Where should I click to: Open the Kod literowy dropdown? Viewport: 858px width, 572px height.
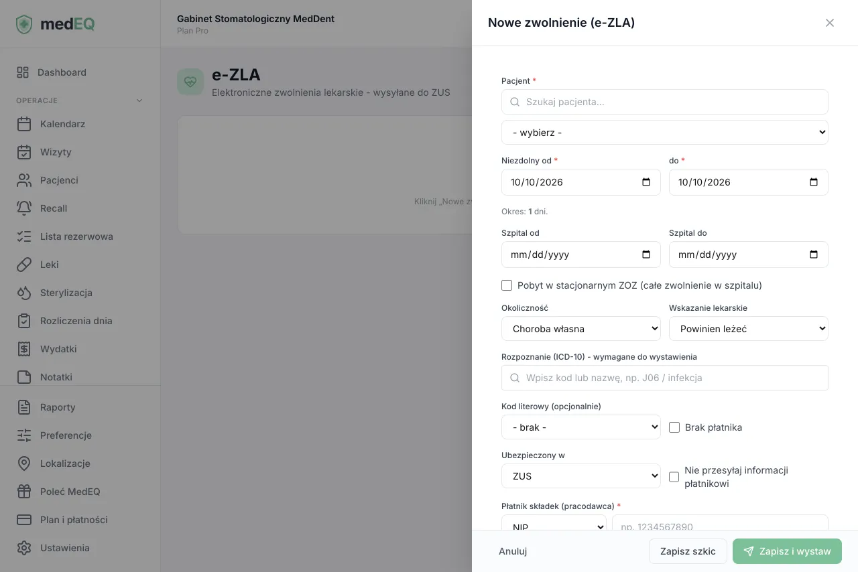pyautogui.click(x=581, y=427)
